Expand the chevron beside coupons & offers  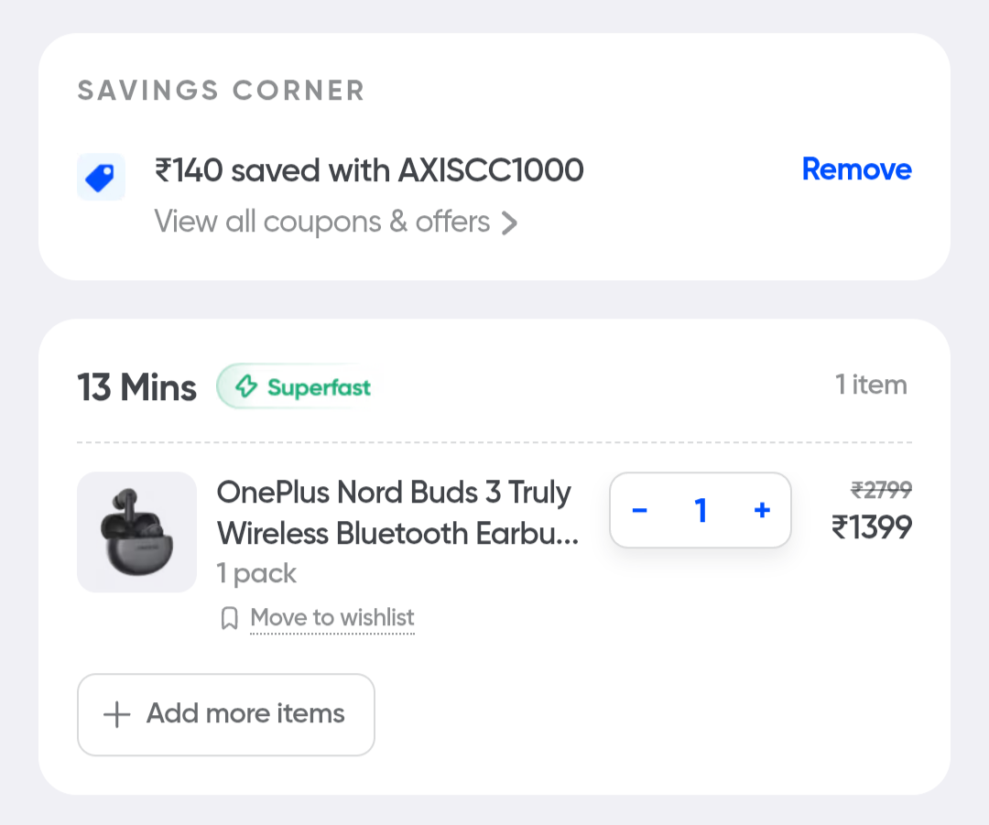[x=510, y=223]
